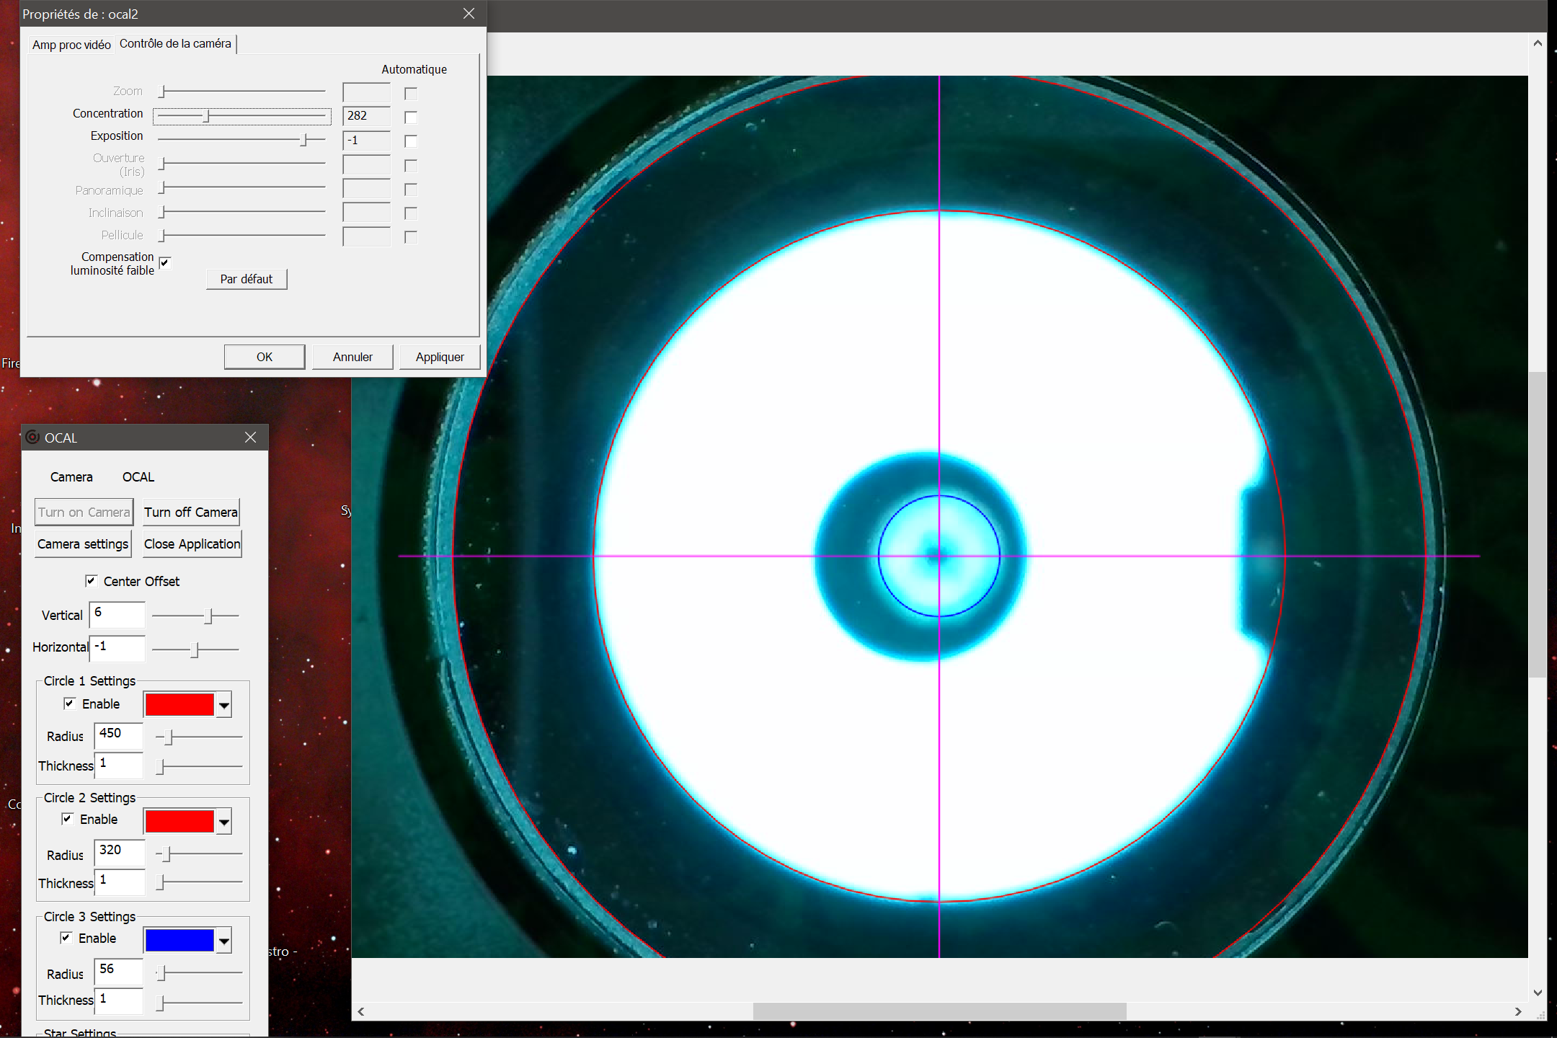
Task: Disable Circle 1 Enable checkbox
Action: click(70, 704)
